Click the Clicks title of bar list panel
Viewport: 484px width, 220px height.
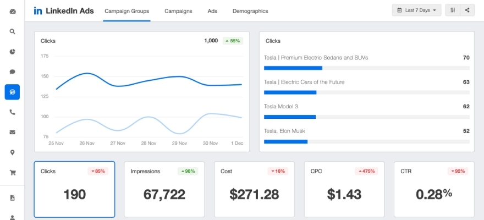point(273,41)
